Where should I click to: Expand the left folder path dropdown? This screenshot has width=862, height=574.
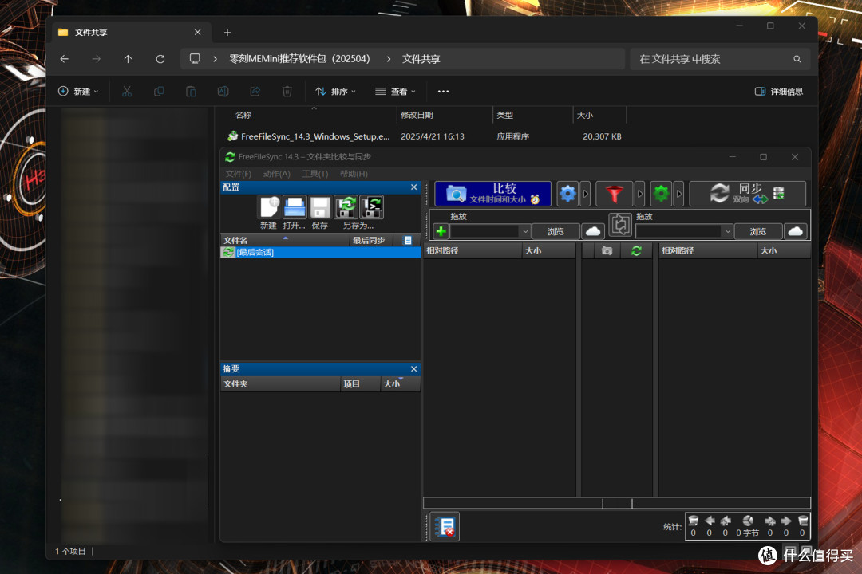525,231
